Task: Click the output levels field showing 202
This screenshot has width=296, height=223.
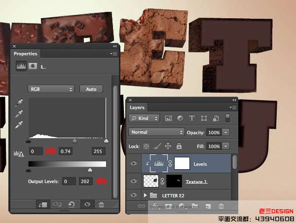Action: pos(86,182)
